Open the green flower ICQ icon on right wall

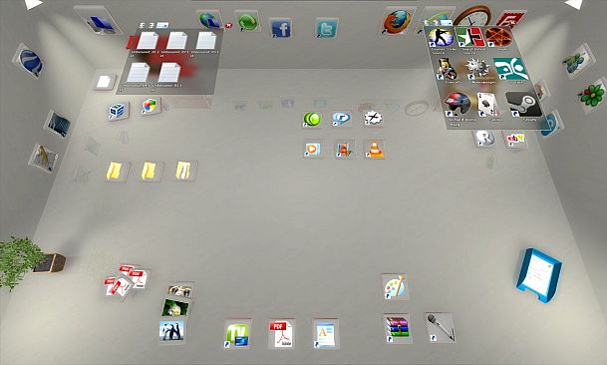click(x=591, y=95)
